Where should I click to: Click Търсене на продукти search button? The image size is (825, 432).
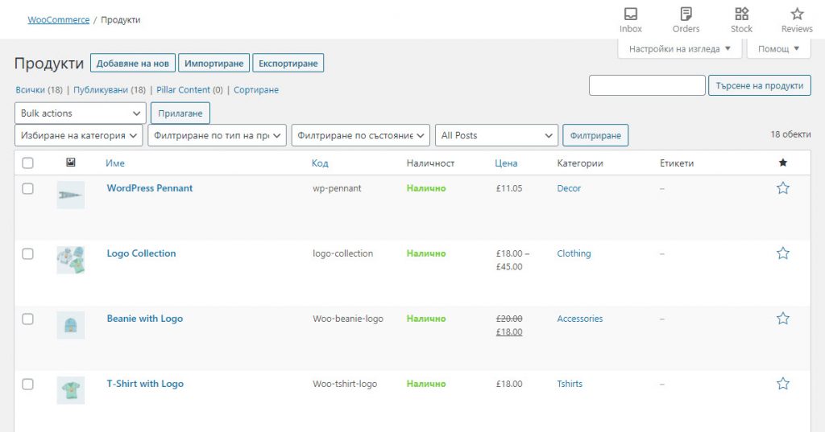(x=760, y=85)
